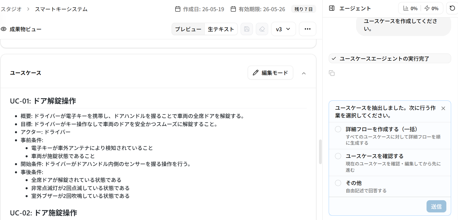
Task: Click the eraser icon button
Action: (x=262, y=29)
